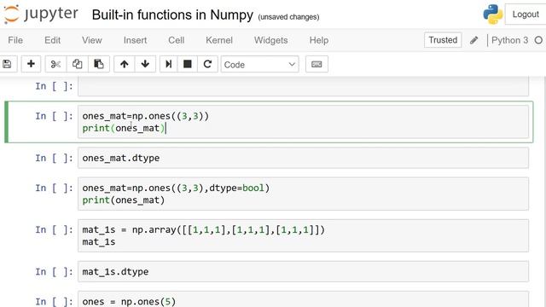Select the cell containing ones_mat.dtype
Viewport: 546px width, 307px height.
coord(303,158)
